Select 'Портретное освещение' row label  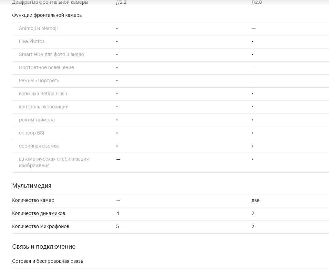[47, 67]
